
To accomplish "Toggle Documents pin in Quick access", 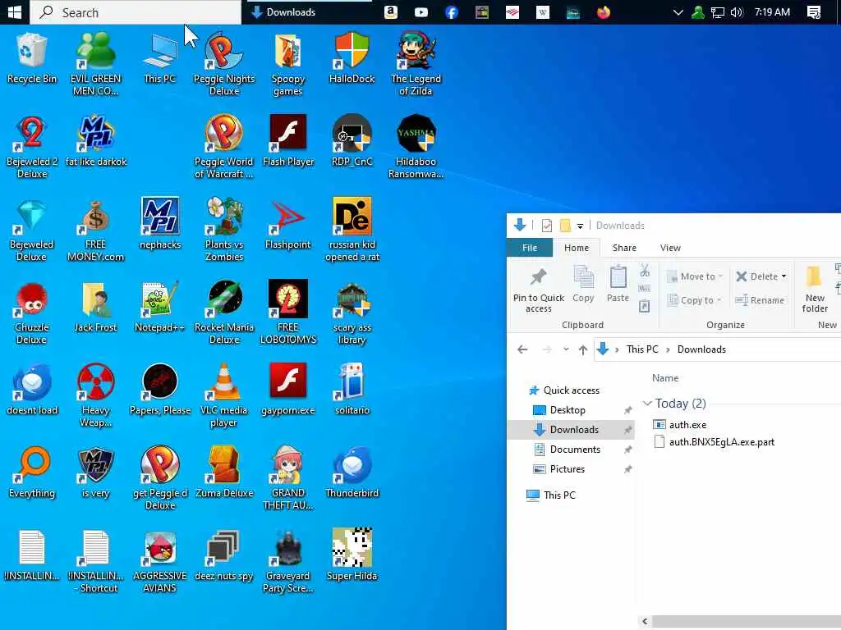I will click(x=627, y=450).
